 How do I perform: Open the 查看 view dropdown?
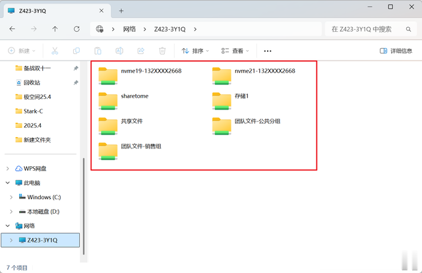(235, 51)
